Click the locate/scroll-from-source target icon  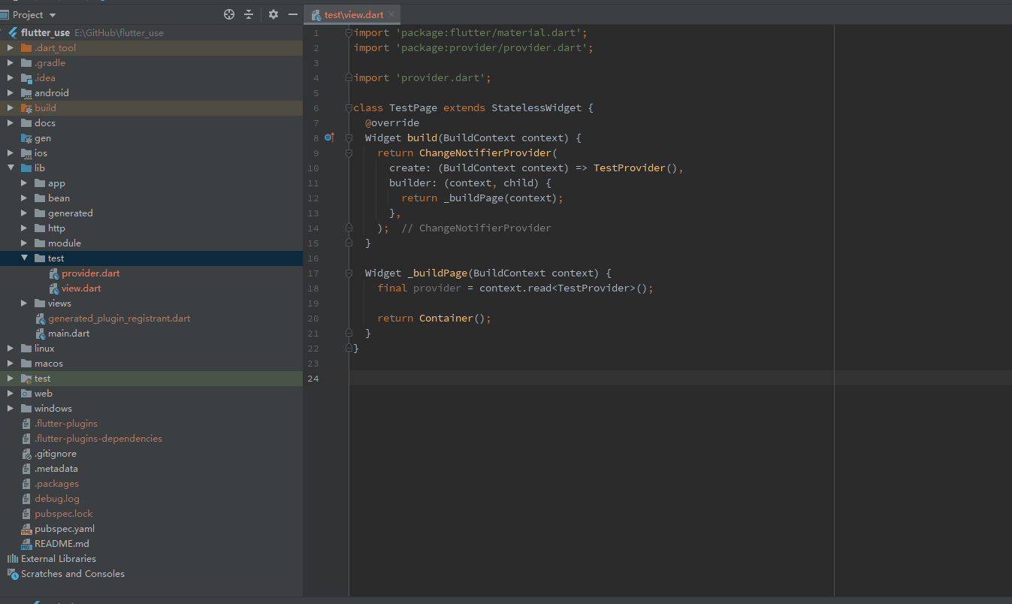click(229, 14)
